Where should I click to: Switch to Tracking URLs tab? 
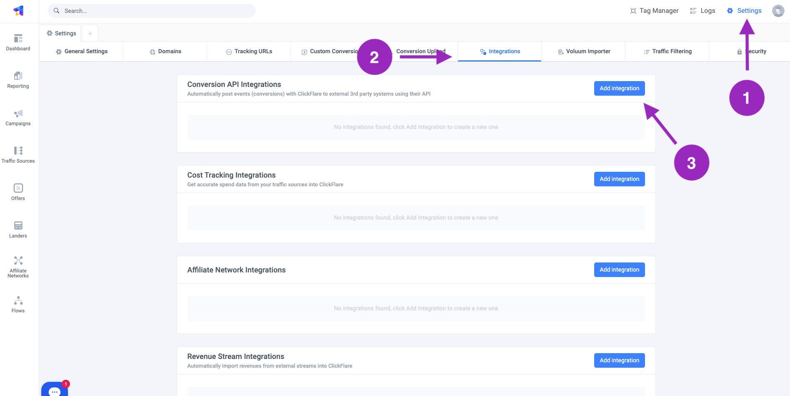click(249, 52)
